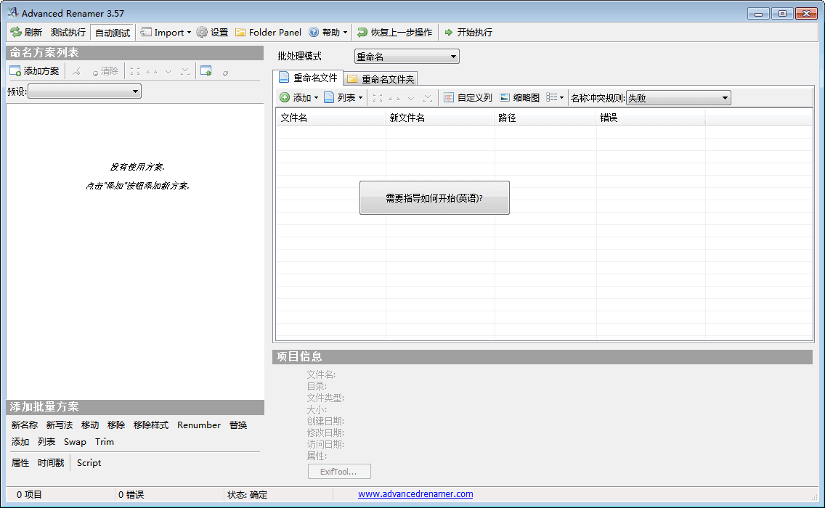Open 自定义列 customize columns
This screenshot has width=825, height=508.
(468, 98)
